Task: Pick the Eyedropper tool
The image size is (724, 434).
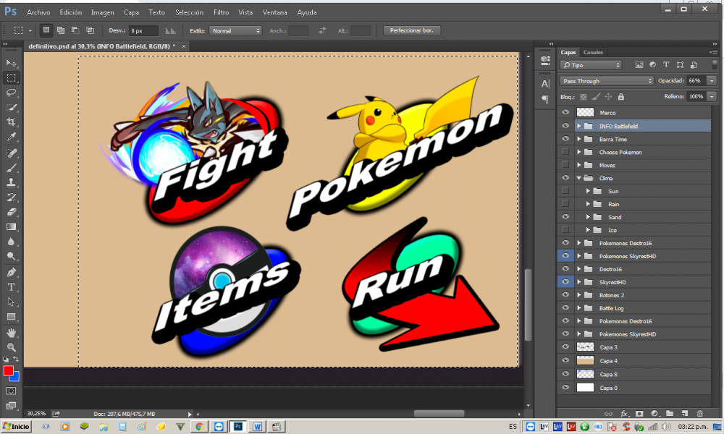Action: coord(12,137)
